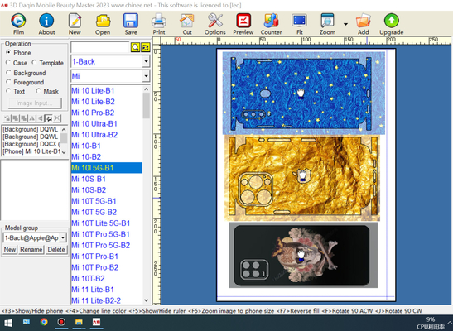Image resolution: width=453 pixels, height=331 pixels.
Task: Click the X delete layer icon
Action: pyautogui.click(x=57, y=118)
